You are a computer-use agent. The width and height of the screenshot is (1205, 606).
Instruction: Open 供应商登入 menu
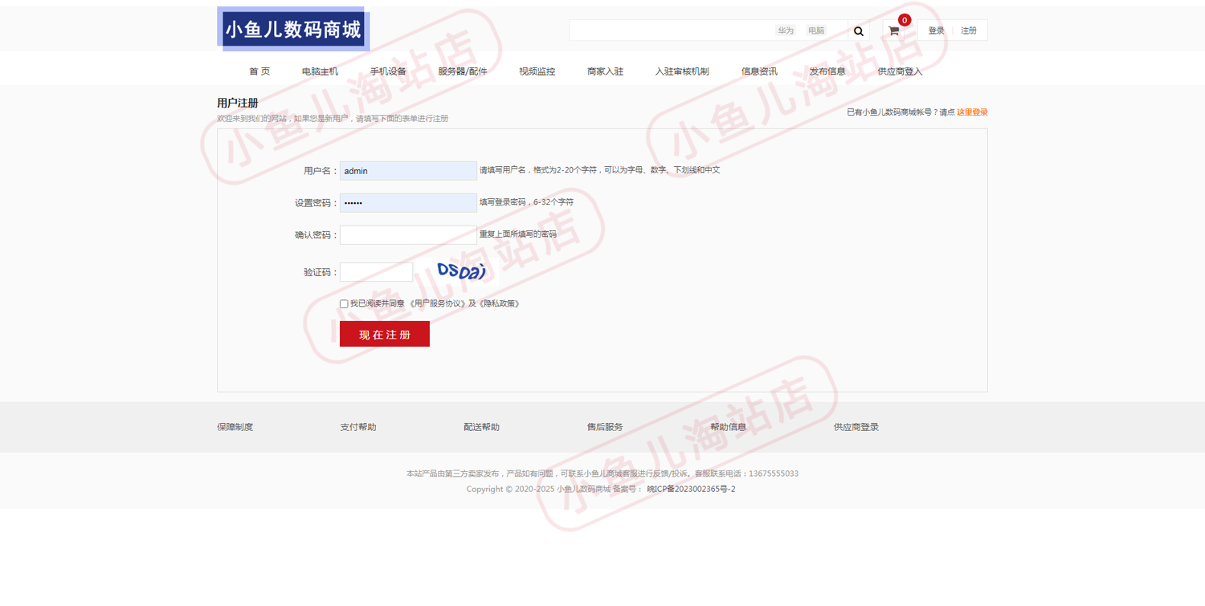coord(900,71)
